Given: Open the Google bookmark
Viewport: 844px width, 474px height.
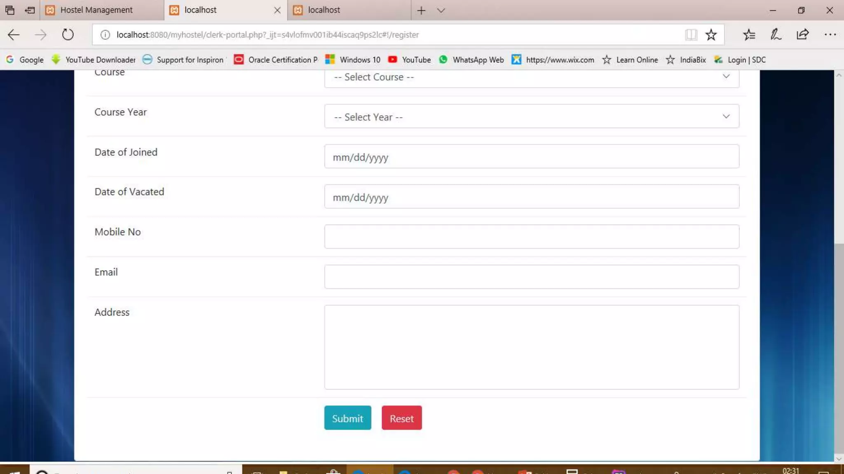Looking at the screenshot, I should pos(25,60).
